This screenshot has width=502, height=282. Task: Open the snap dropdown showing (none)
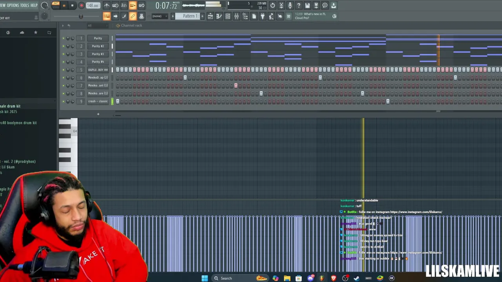coord(160,16)
